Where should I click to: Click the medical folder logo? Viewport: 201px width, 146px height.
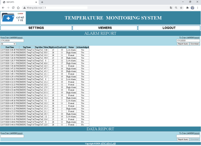click(8, 17)
